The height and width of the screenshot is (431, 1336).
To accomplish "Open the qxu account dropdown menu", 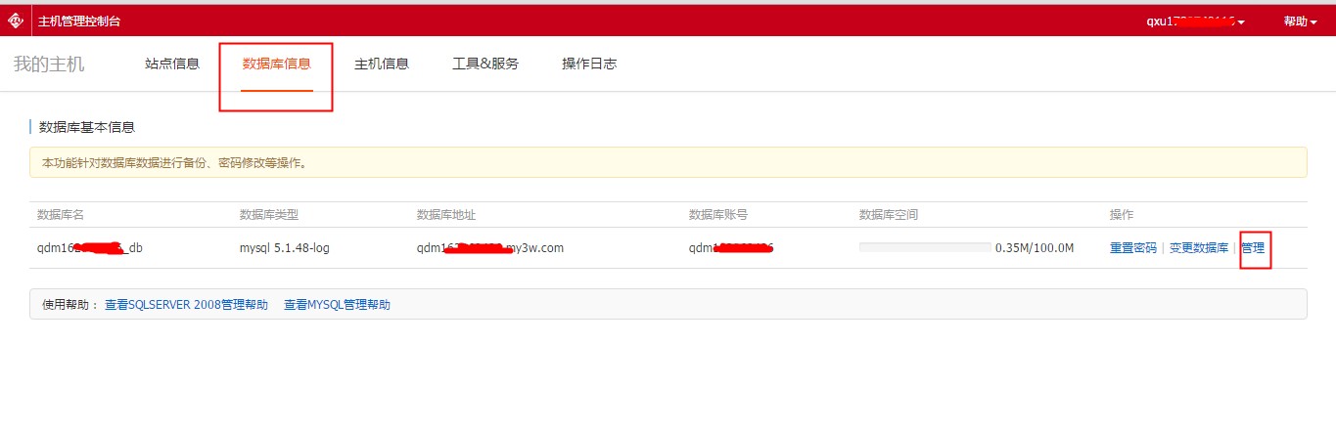I will click(x=1195, y=22).
